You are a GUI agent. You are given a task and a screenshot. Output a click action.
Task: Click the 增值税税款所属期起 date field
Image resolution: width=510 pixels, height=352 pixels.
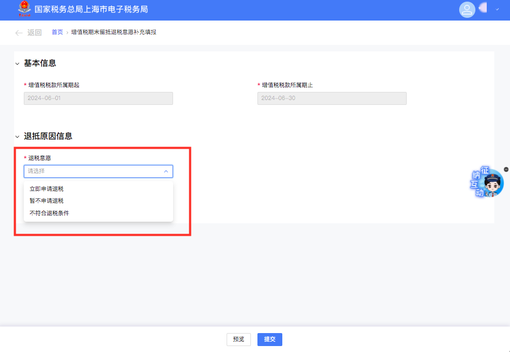point(98,98)
